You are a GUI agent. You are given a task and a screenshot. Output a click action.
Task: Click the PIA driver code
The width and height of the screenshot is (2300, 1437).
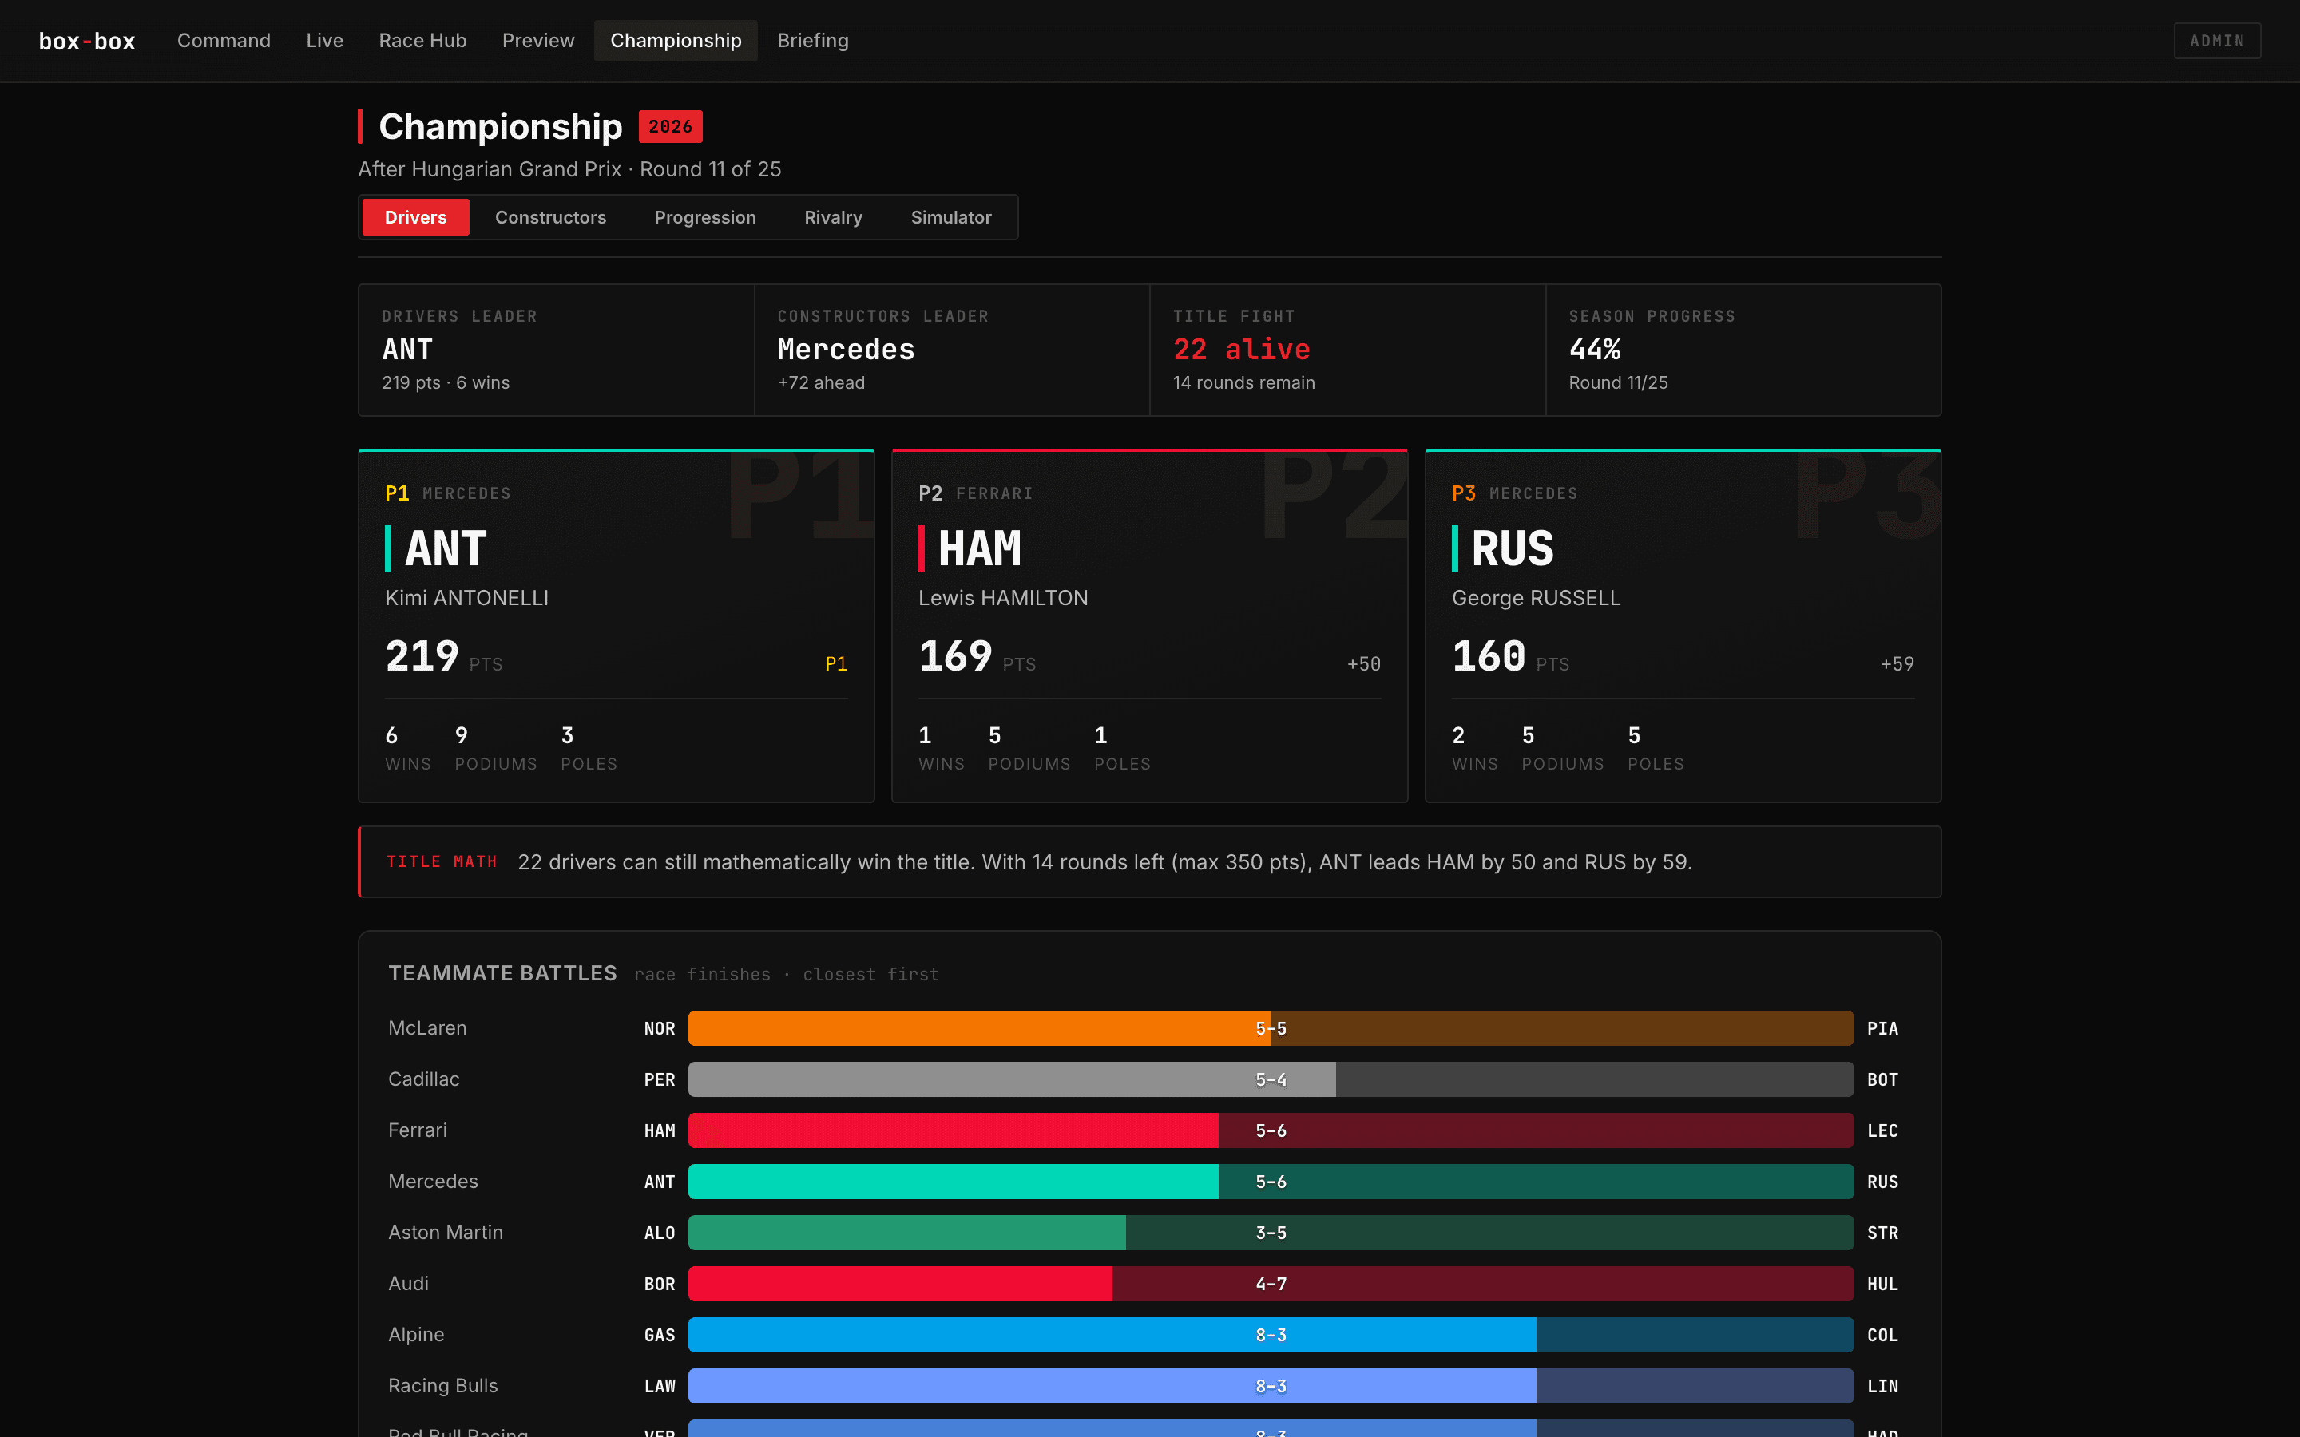click(x=1883, y=1029)
